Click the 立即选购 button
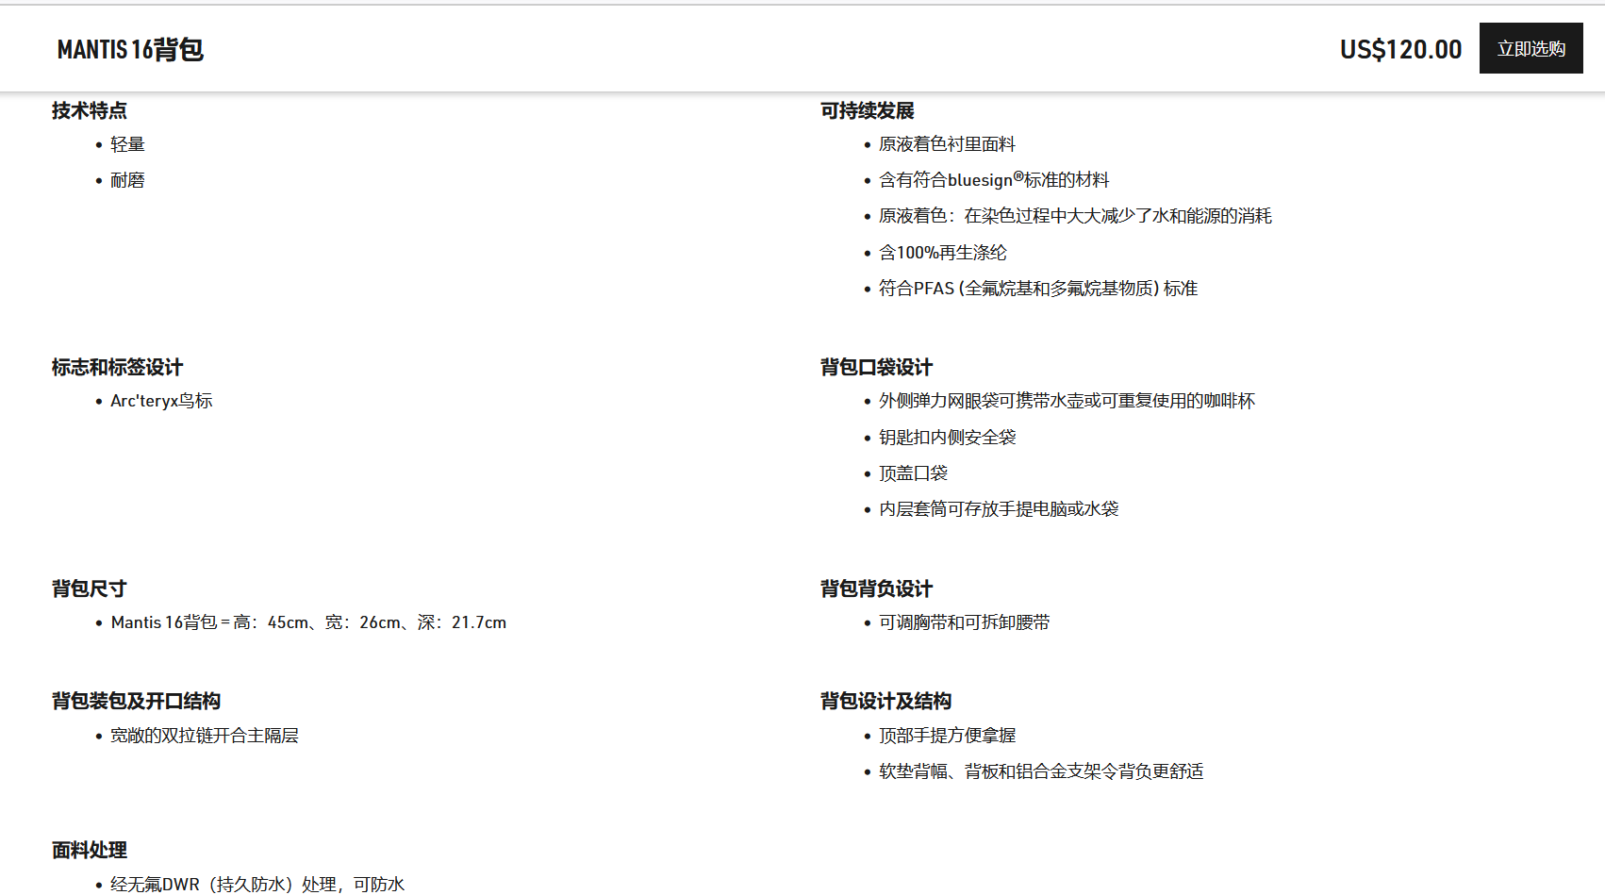The image size is (1605, 895). click(x=1531, y=48)
